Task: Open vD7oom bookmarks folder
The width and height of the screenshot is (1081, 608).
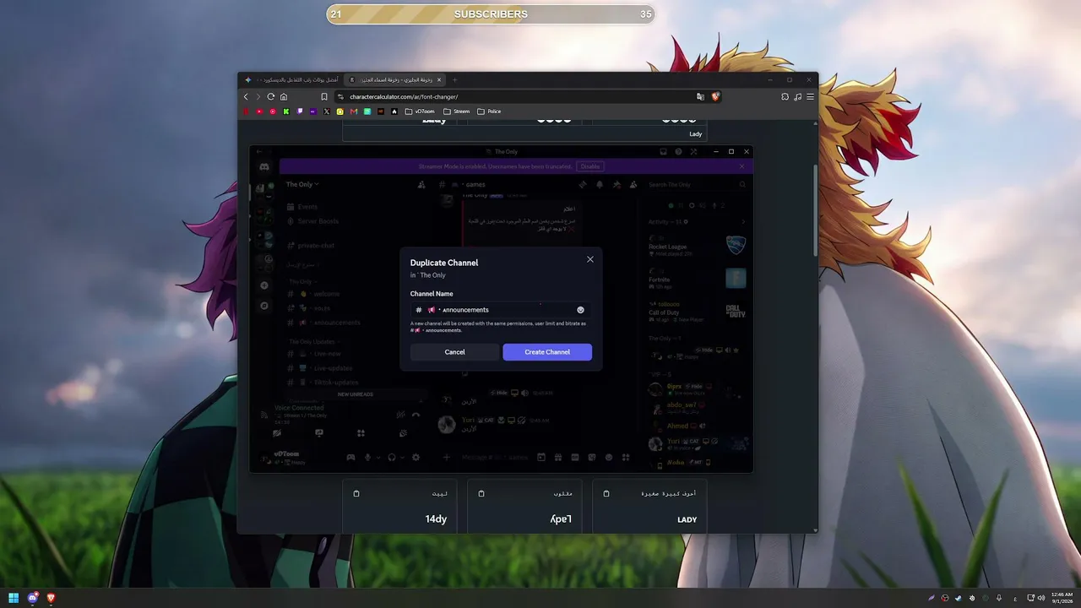Action: 420,111
